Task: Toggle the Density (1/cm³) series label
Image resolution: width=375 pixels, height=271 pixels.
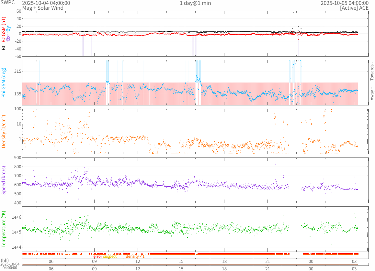Action: (4, 132)
